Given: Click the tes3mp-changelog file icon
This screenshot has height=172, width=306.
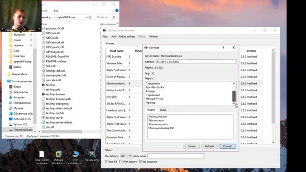Looking at the screenshot, I should [44, 104].
